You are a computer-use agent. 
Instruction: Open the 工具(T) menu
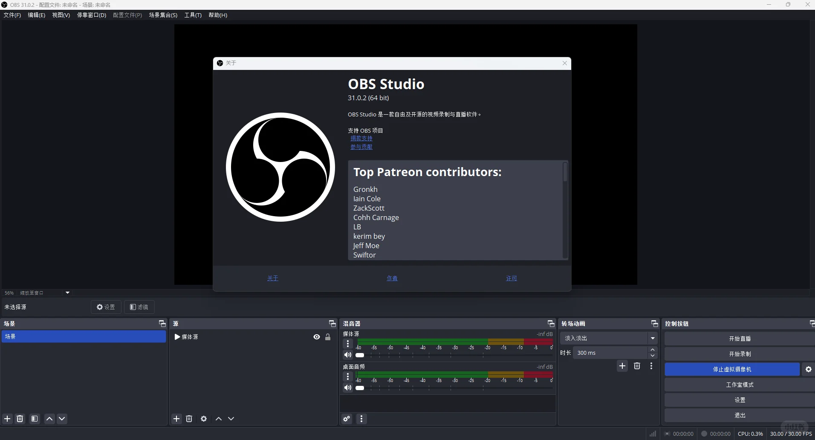click(193, 15)
